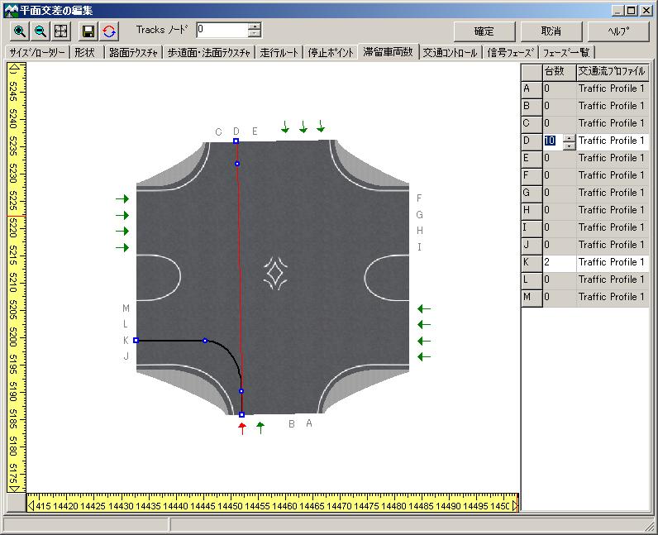658x535 pixels.
Task: Click the fit-to-view grid icon
Action: tap(60, 31)
